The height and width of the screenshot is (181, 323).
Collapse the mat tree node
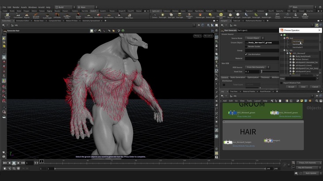285,38
